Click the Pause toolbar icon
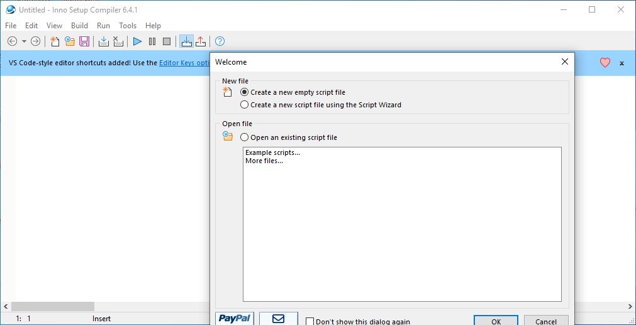 pos(152,41)
